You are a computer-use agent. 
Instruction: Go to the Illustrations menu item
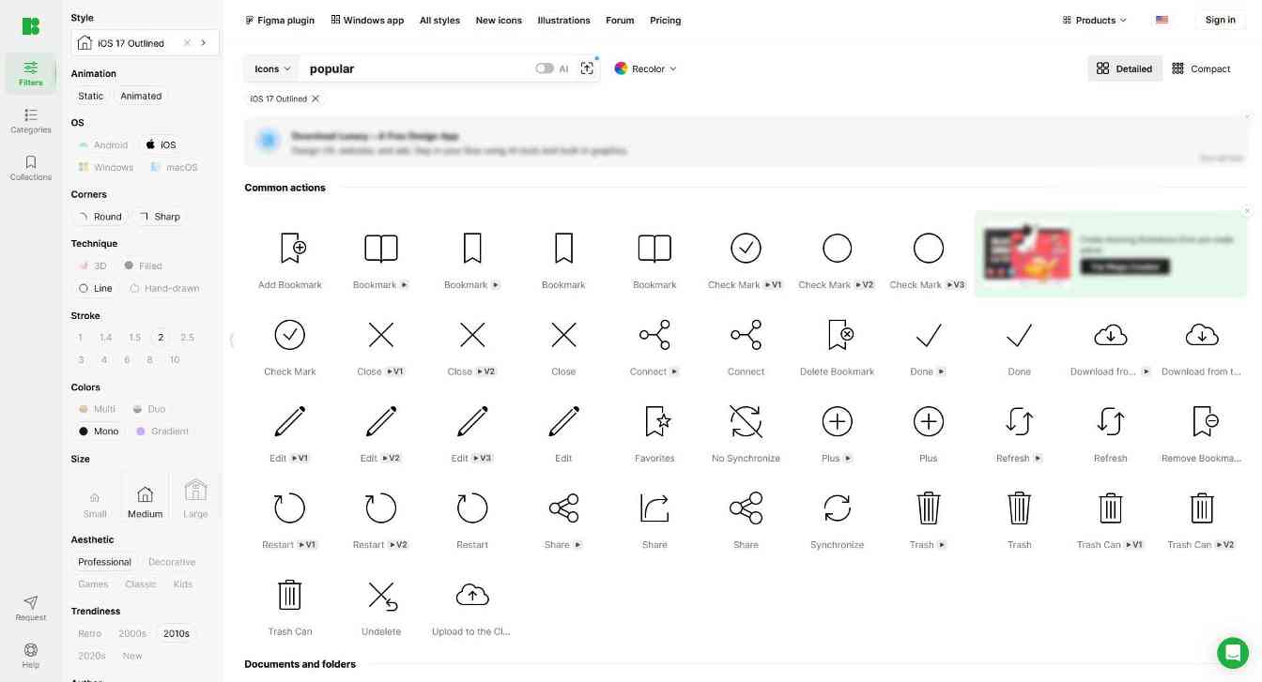coord(563,20)
